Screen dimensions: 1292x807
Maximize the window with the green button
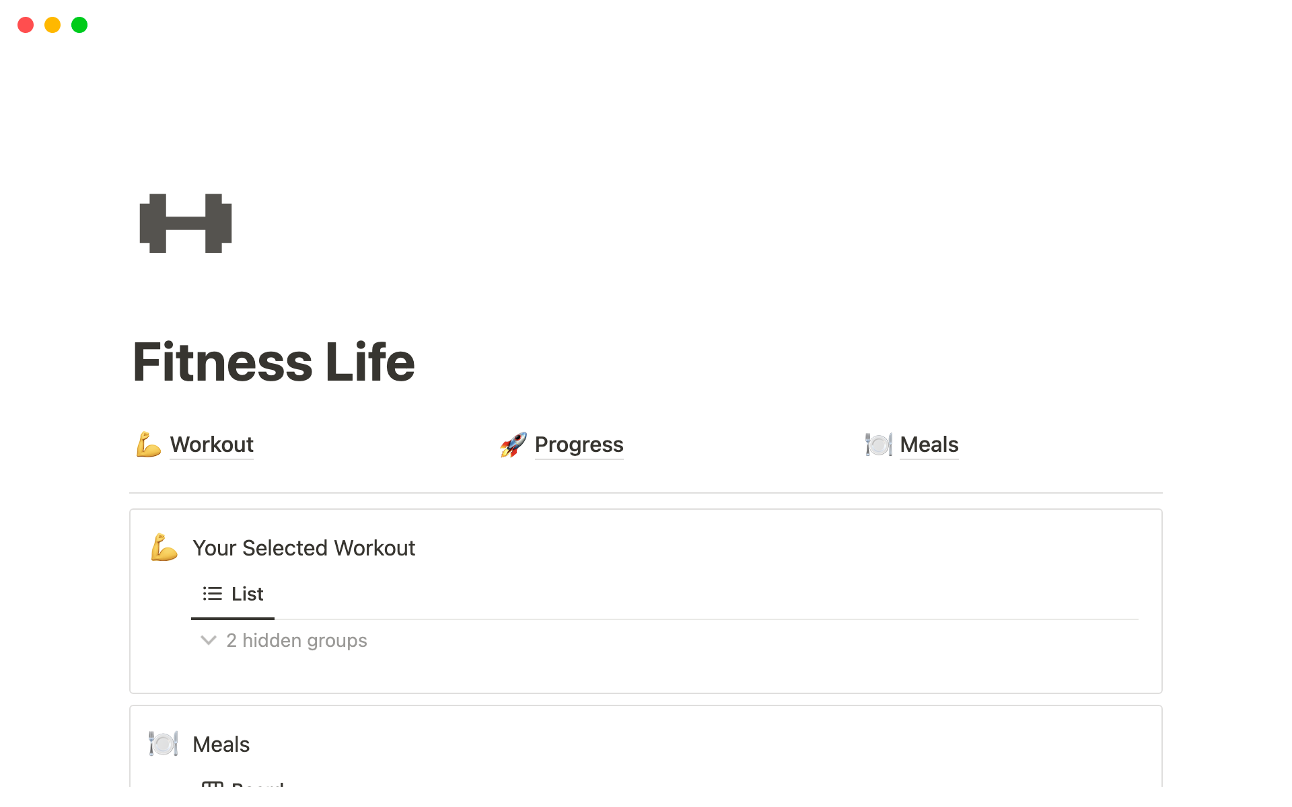click(x=79, y=25)
